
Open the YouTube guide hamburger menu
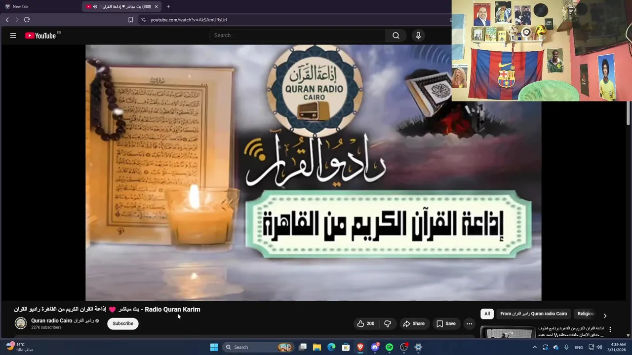(13, 35)
